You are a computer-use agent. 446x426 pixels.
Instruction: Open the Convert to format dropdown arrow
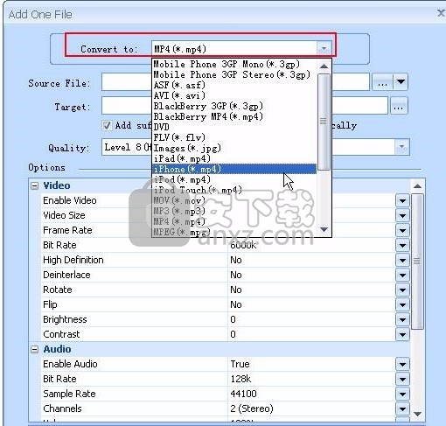(324, 48)
